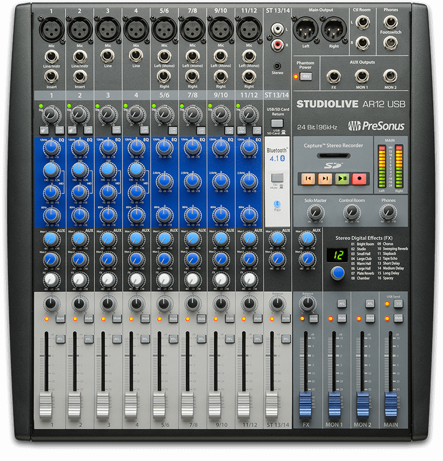Click the FX channel Balance knob
This screenshot has width=443, height=461.
308,303
